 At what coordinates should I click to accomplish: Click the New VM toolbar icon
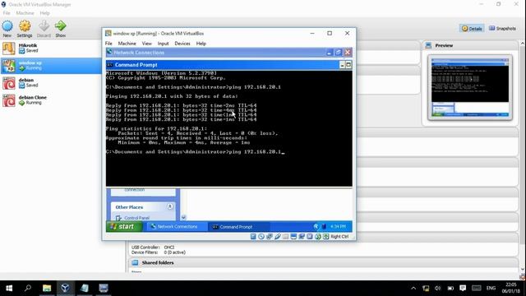pos(7,26)
